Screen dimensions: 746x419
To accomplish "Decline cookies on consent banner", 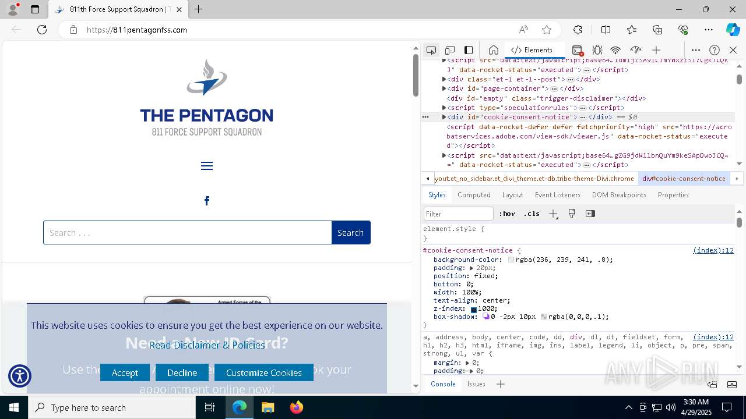I will pos(182,372).
